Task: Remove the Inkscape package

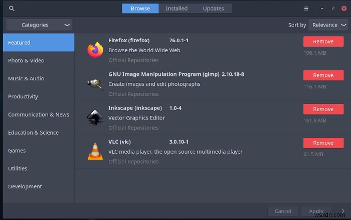Action: (323, 109)
